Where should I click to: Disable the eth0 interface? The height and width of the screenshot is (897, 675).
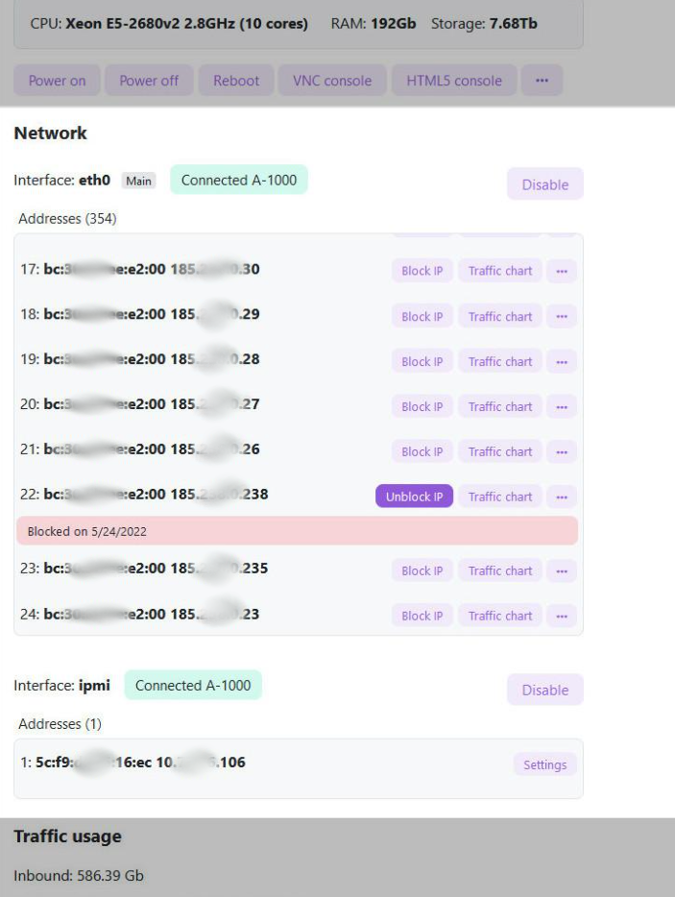(544, 184)
